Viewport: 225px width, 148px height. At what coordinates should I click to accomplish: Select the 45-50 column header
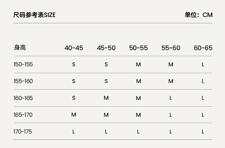(x=106, y=48)
